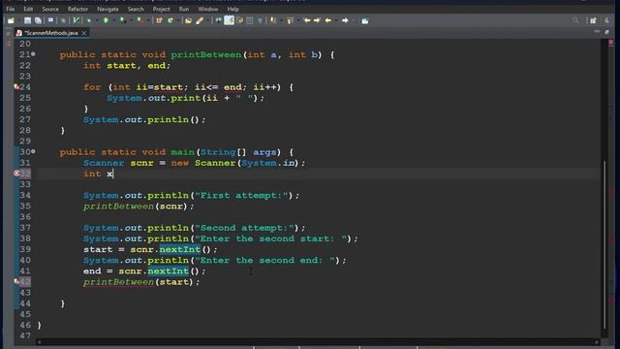Click the error marker icon on line 24

[x=16, y=86]
